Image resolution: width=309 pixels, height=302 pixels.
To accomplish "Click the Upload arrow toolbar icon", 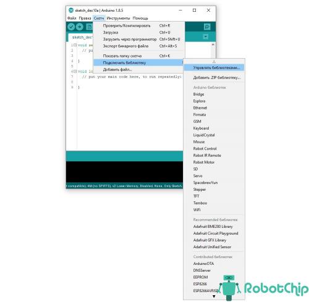I will 80,27.
